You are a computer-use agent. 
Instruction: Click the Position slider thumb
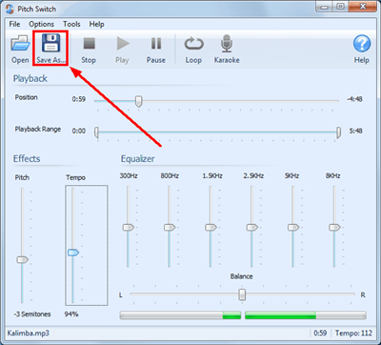(138, 102)
